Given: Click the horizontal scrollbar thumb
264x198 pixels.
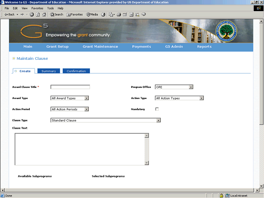Looking at the screenshot, I should tap(129, 190).
